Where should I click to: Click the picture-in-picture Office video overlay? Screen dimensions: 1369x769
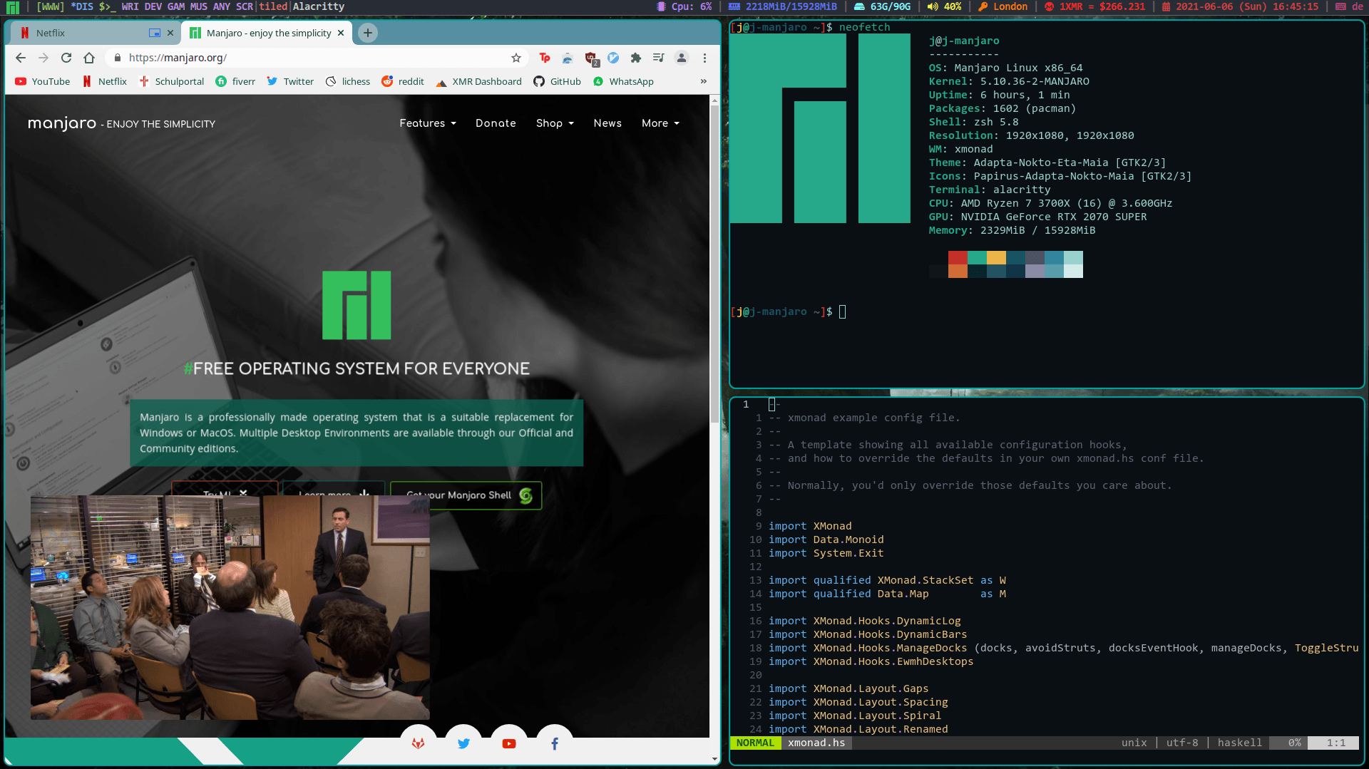(230, 607)
